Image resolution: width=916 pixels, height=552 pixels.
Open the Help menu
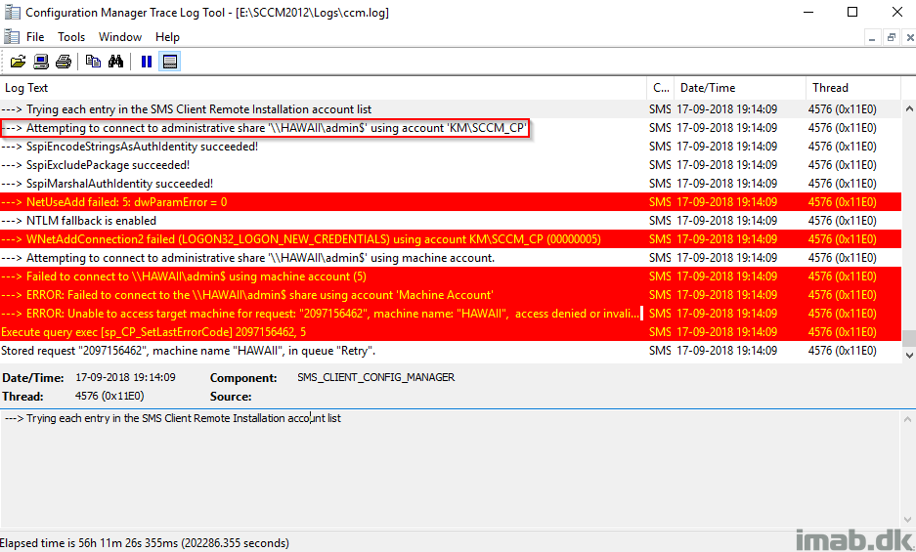(x=167, y=37)
